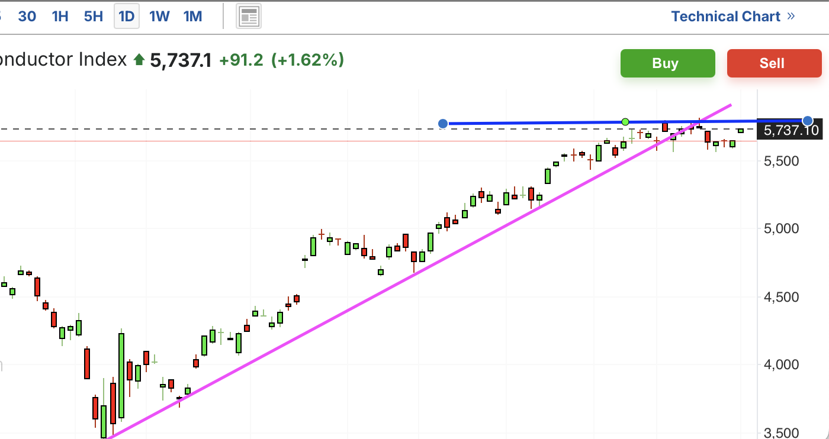The height and width of the screenshot is (439, 829).
Task: Select the 1D interval
Action: (127, 17)
